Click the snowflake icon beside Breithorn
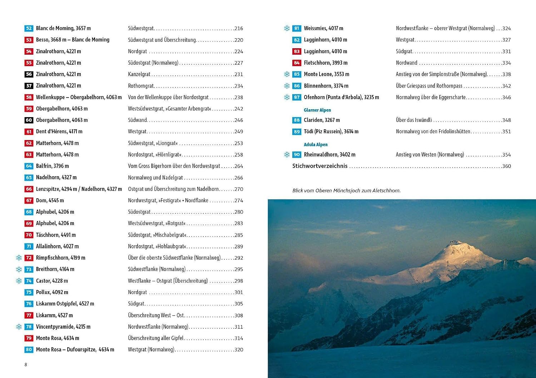This screenshot has width=536, height=378. click(x=19, y=269)
